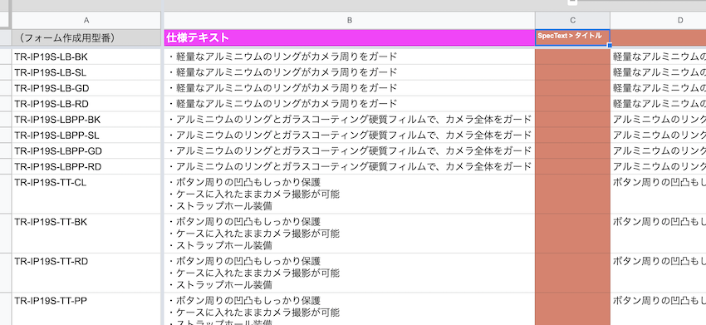Select column B header
706x325 pixels.
(350, 20)
